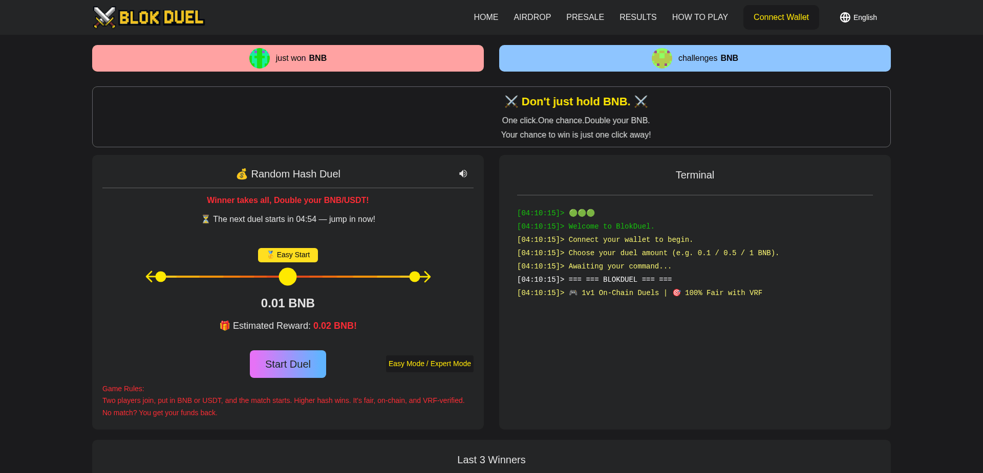The width and height of the screenshot is (983, 473).
Task: Click the BNB amount slider handle
Action: [x=288, y=277]
